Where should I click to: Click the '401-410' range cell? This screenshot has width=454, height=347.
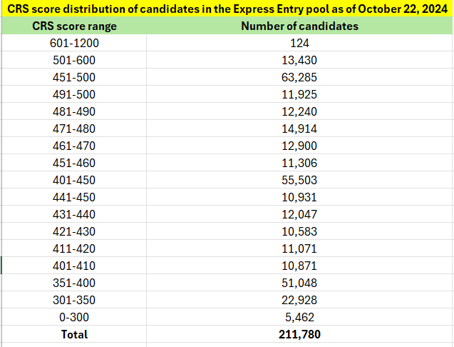point(74,266)
